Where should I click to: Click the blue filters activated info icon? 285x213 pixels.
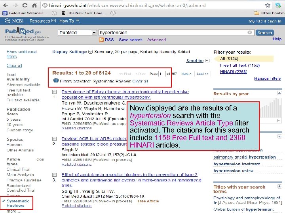coord(56,80)
